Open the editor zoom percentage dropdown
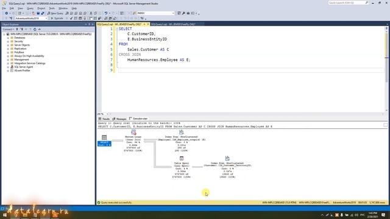Screen dimensions: 390x219 pos(107,114)
